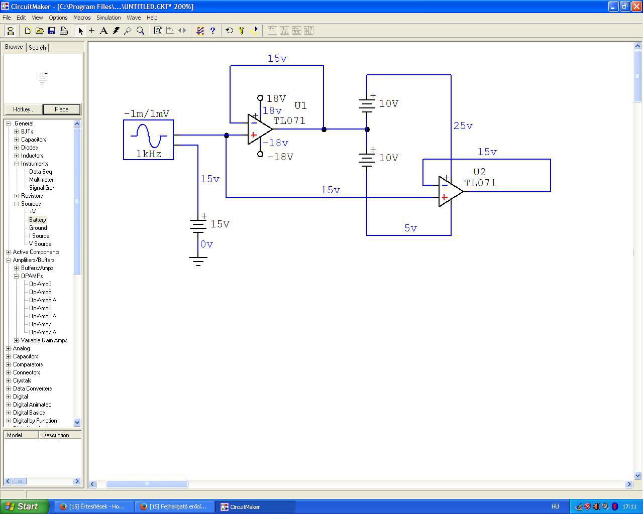643x514 pixels.
Task: Expand the Resistors group
Action: click(x=17, y=196)
